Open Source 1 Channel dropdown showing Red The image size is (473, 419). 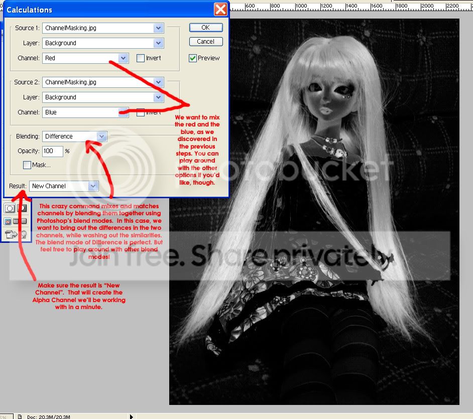[x=123, y=58]
